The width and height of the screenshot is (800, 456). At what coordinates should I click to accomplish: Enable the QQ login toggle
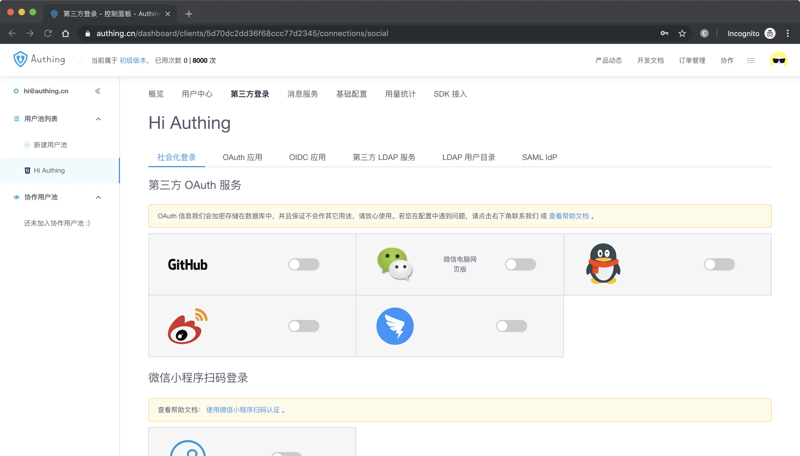[x=719, y=264]
